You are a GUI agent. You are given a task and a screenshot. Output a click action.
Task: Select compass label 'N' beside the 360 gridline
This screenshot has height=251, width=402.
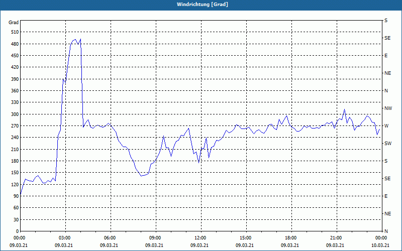pyautogui.click(x=386, y=91)
